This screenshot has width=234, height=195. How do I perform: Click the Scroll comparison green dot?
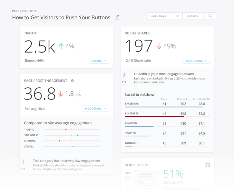[73, 147]
